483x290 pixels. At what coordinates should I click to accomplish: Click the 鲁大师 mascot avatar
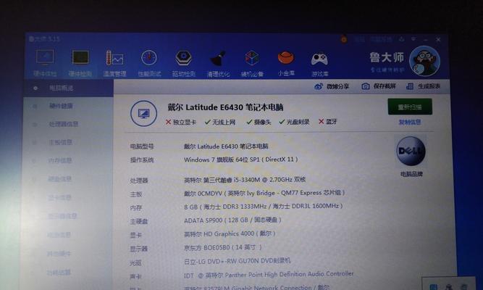[424, 61]
